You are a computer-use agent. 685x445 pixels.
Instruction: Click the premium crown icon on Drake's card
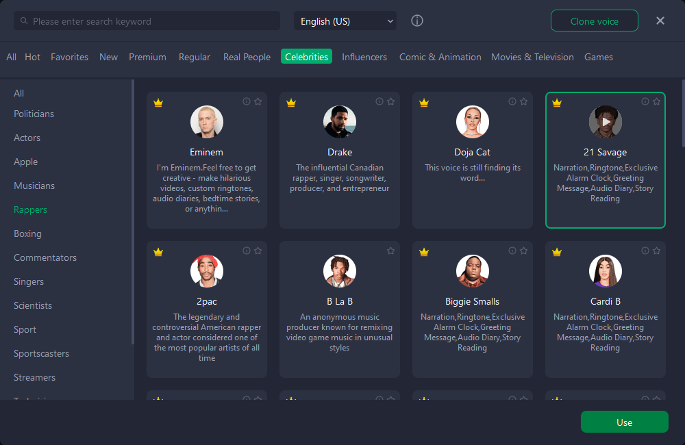(x=291, y=103)
